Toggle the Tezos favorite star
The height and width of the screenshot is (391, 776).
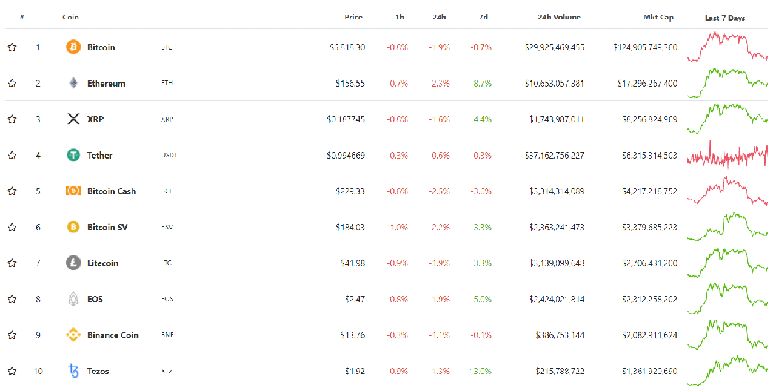click(x=12, y=371)
